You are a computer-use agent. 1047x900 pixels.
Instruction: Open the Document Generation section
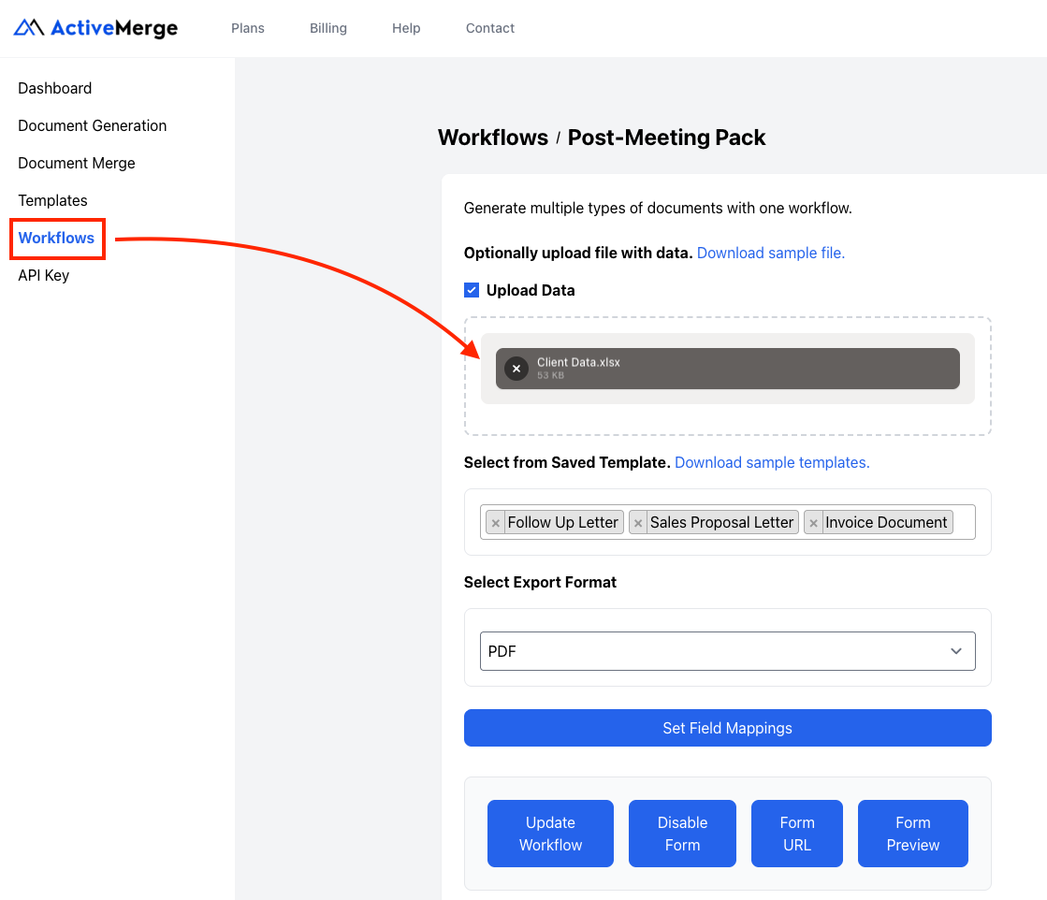[92, 125]
